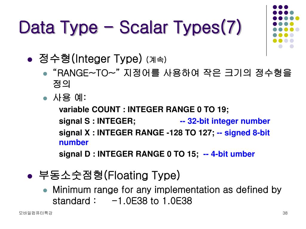Click the blue comment 4-bit umber

click(229, 154)
